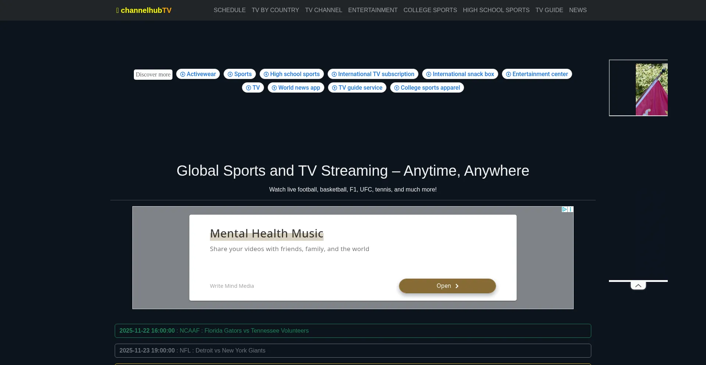Open the TV CHANNEL menu
Image resolution: width=706 pixels, height=365 pixels.
[x=323, y=10]
